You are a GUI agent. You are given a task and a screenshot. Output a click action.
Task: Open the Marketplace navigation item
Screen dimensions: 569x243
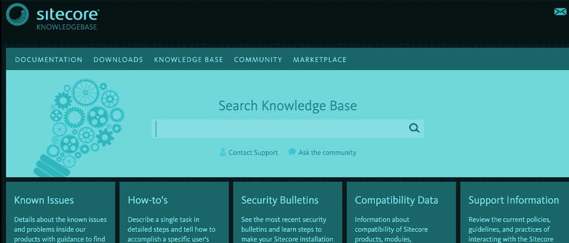pos(319,59)
